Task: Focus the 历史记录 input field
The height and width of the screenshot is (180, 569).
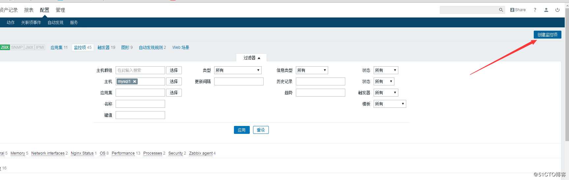Action: (x=320, y=81)
